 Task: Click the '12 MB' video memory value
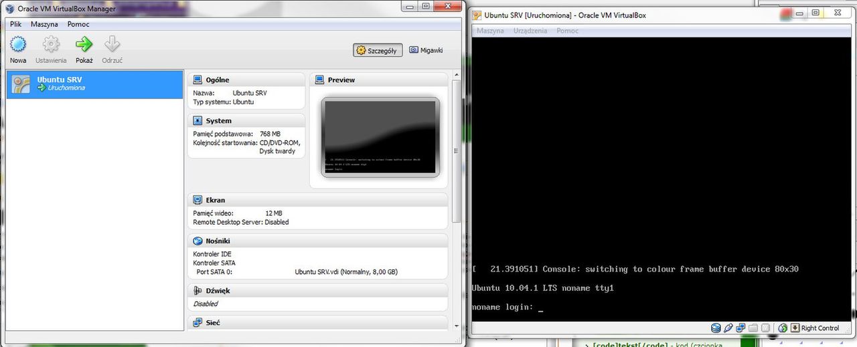click(x=273, y=213)
